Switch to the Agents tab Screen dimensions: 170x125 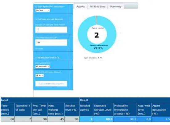click(80, 6)
